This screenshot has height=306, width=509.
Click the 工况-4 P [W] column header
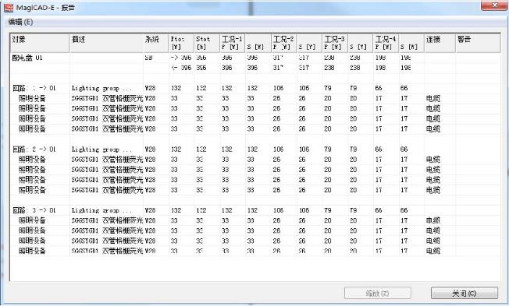(386, 43)
